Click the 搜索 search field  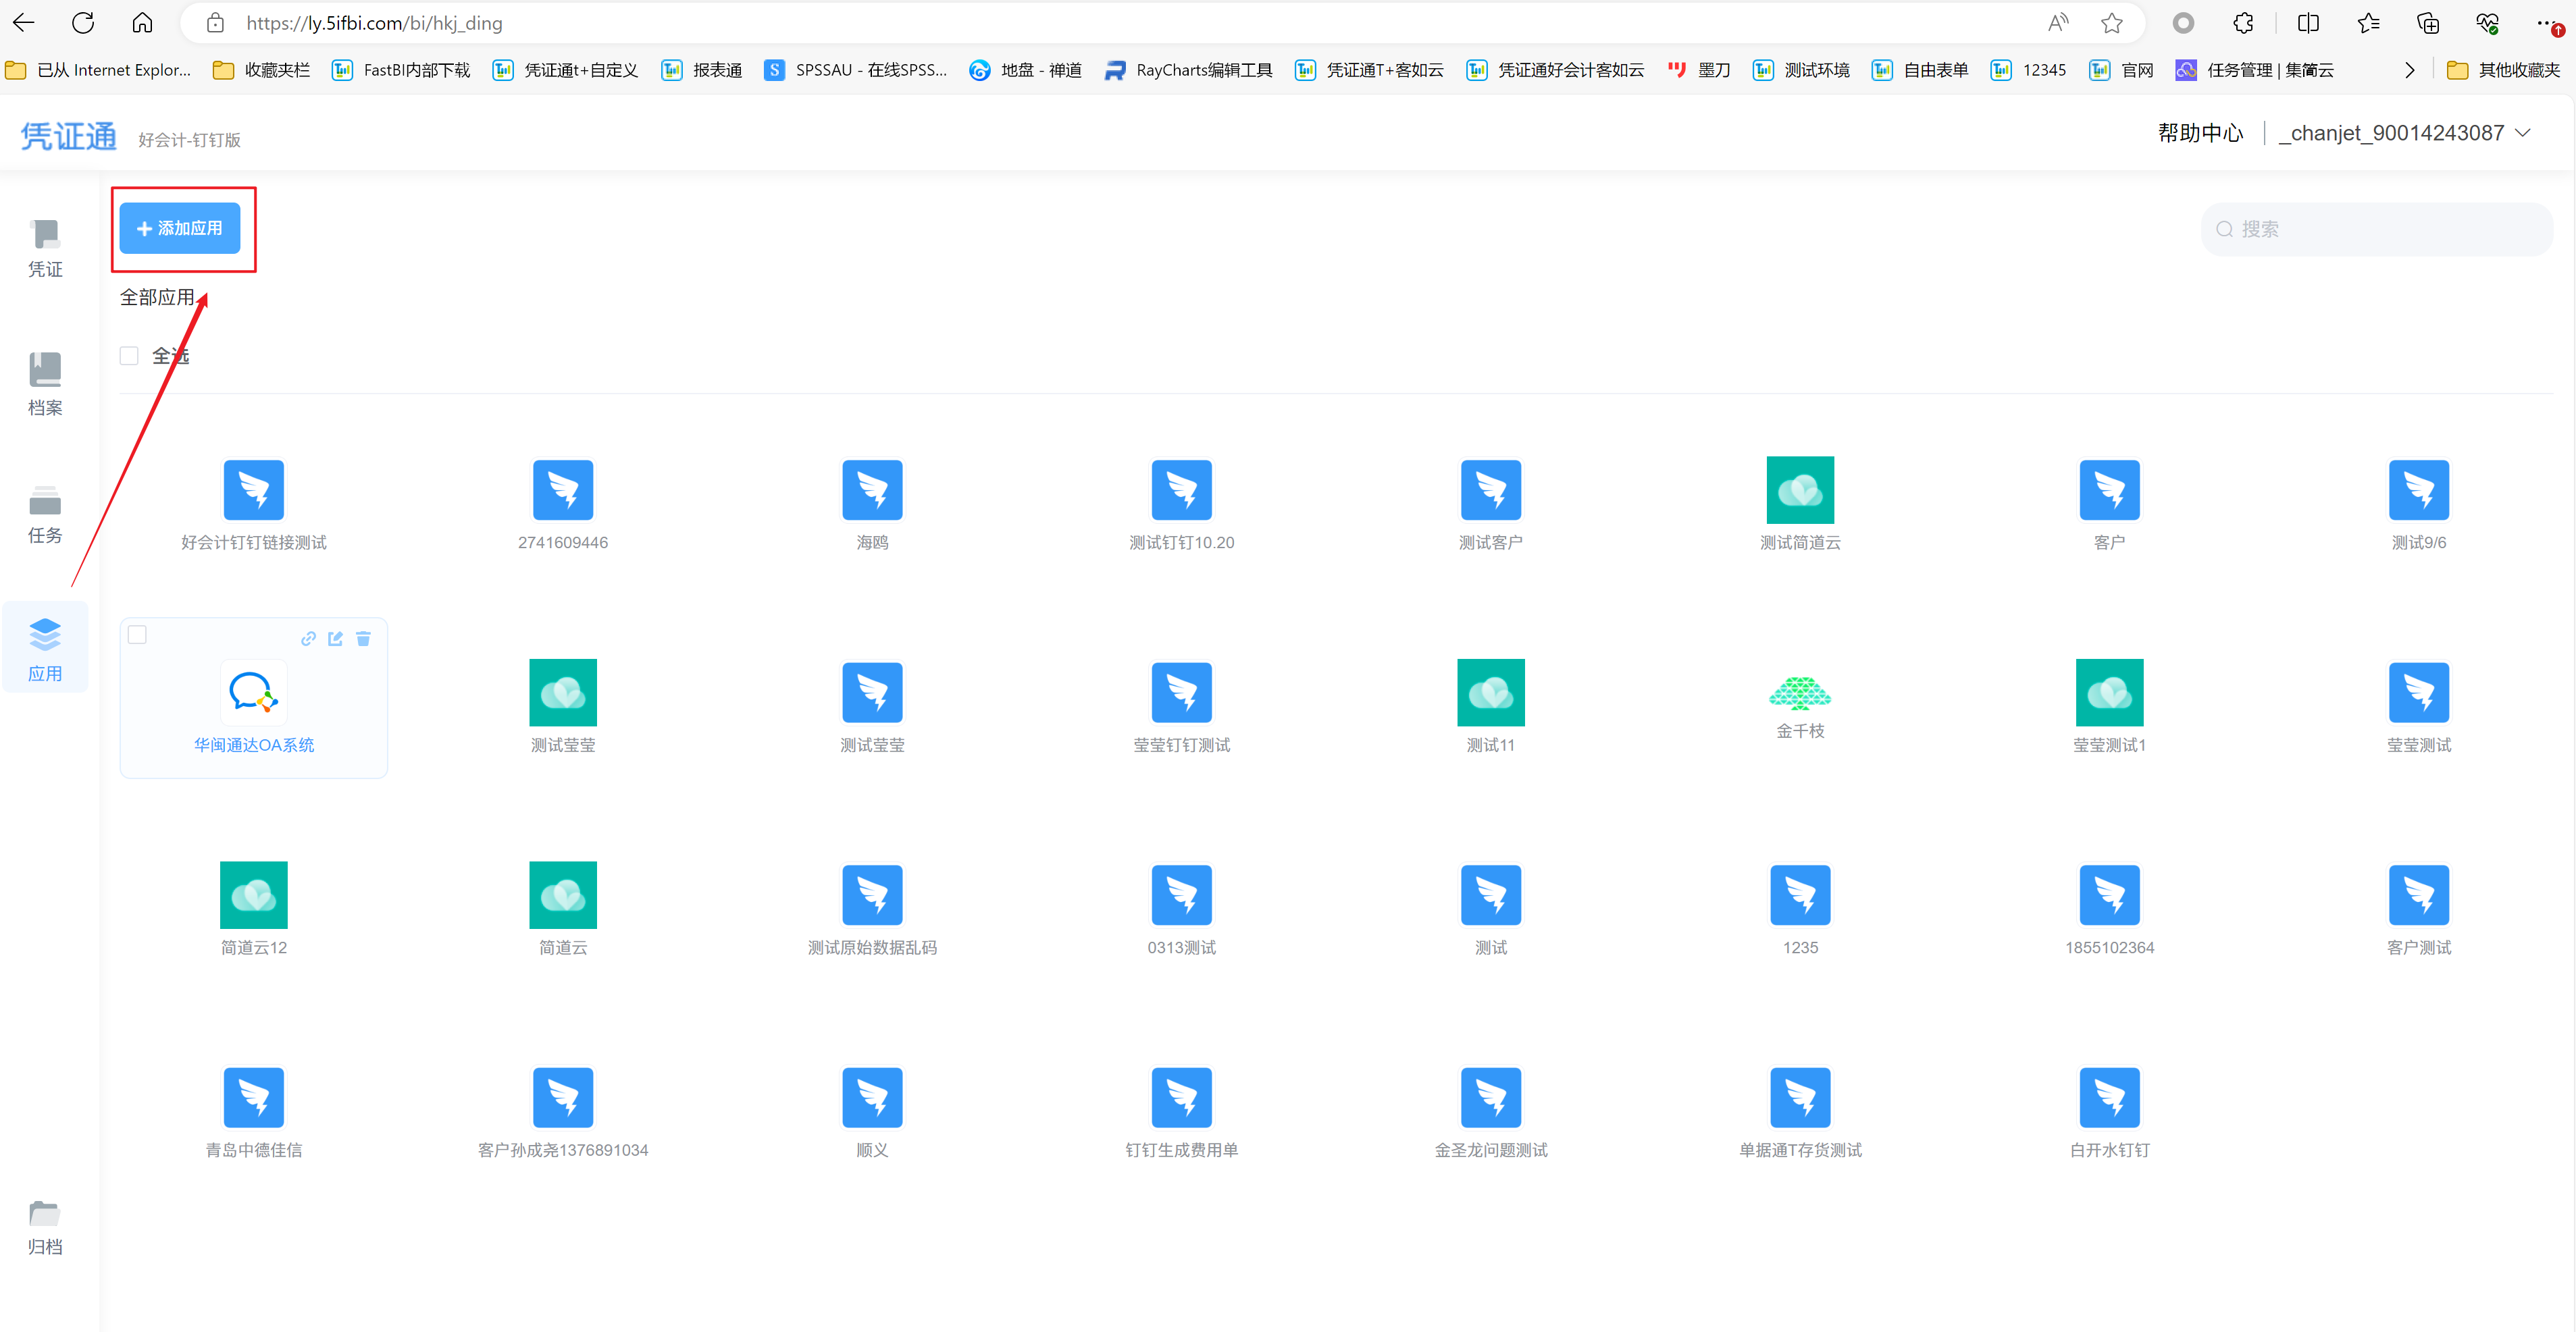2376,229
